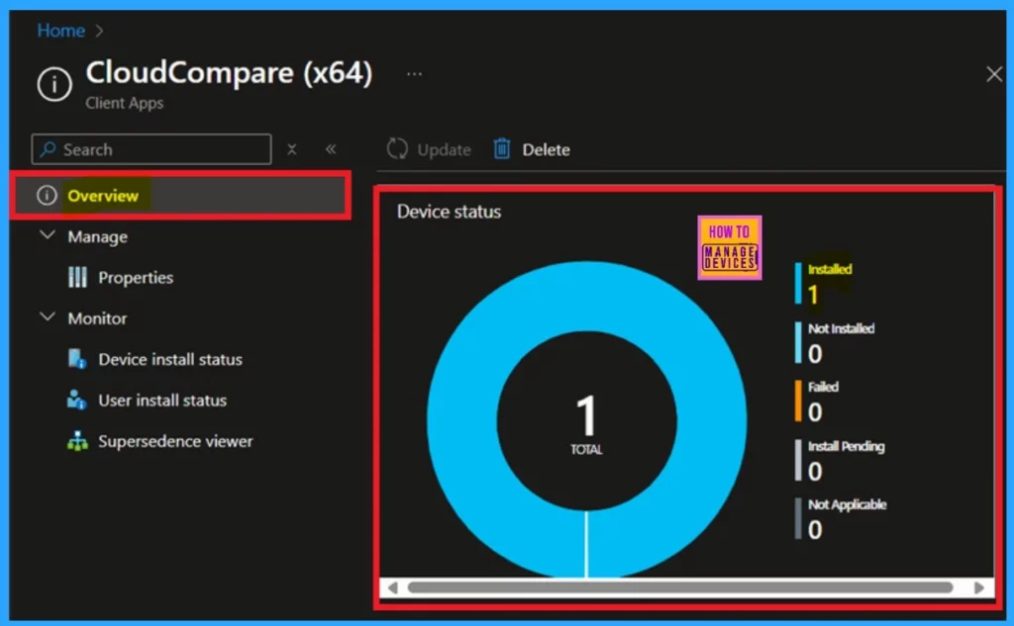Click the Update button label

pos(444,150)
